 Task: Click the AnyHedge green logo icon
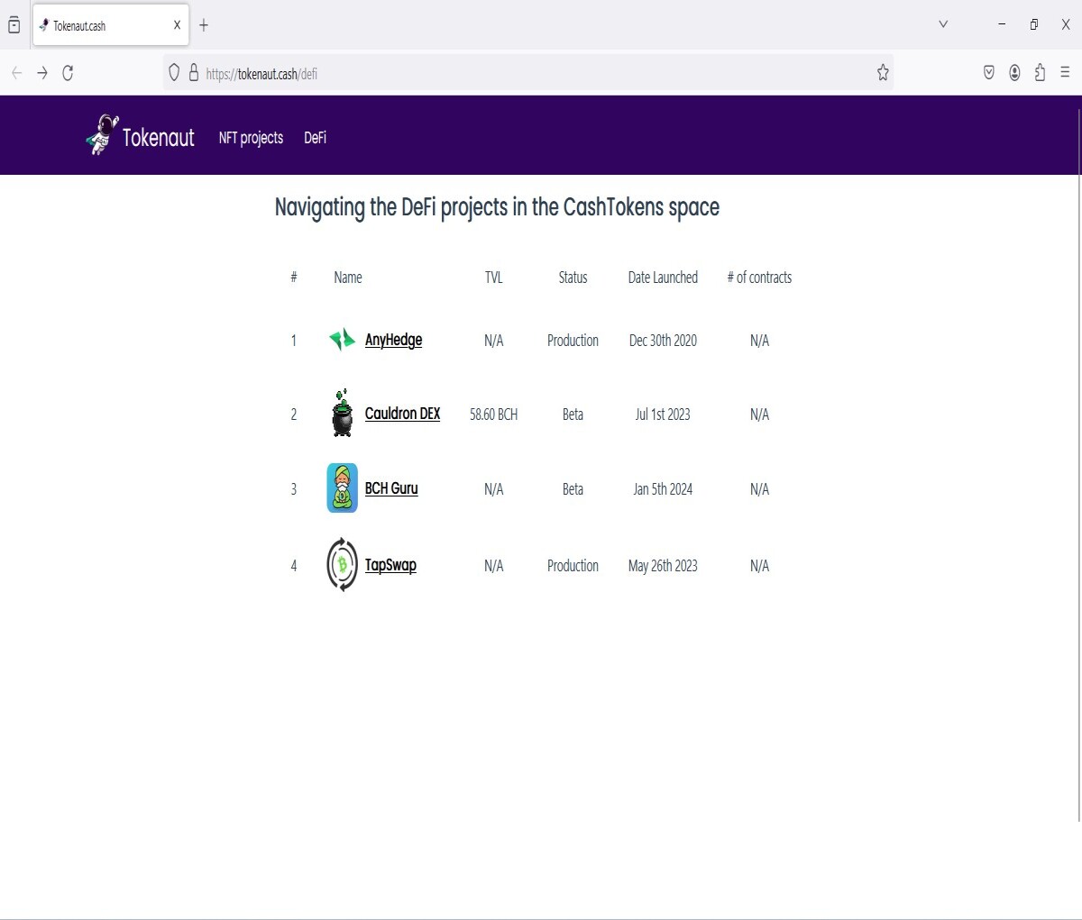[342, 340]
